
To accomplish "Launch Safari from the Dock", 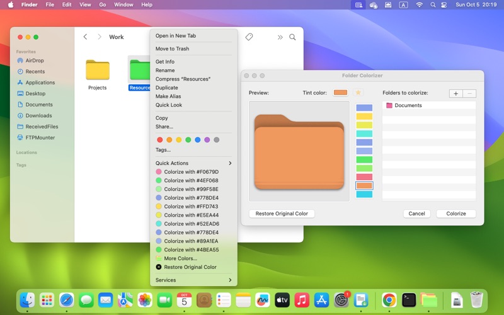I will [x=67, y=300].
